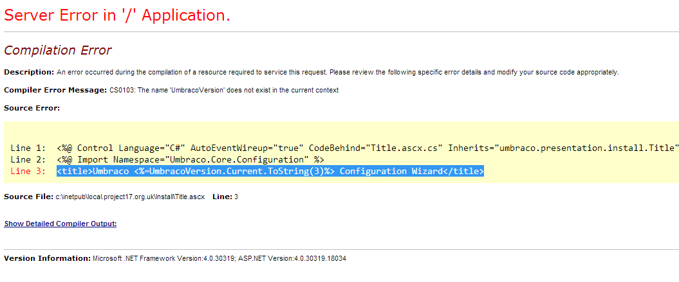Click the "Line 2:" label in source listing
The height and width of the screenshot is (282, 679).
[x=28, y=159]
